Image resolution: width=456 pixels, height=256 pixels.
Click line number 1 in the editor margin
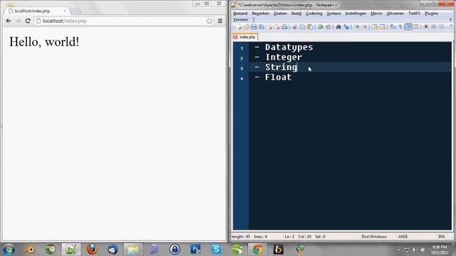click(242, 49)
